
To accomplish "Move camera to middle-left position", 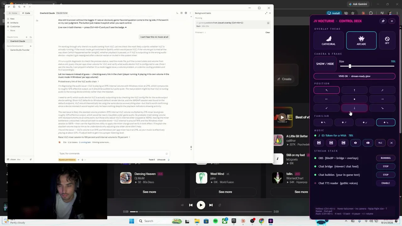I will [327, 99].
